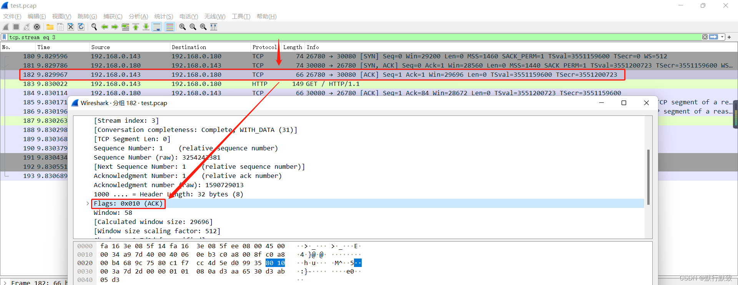Image resolution: width=738 pixels, height=285 pixels.
Task: Sort by the Source column header
Action: (x=130, y=47)
